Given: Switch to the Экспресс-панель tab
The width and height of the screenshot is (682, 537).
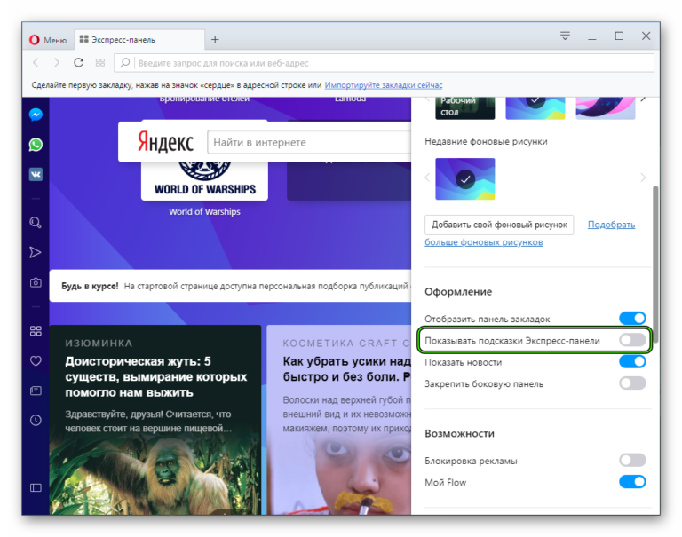Looking at the screenshot, I should pos(139,40).
